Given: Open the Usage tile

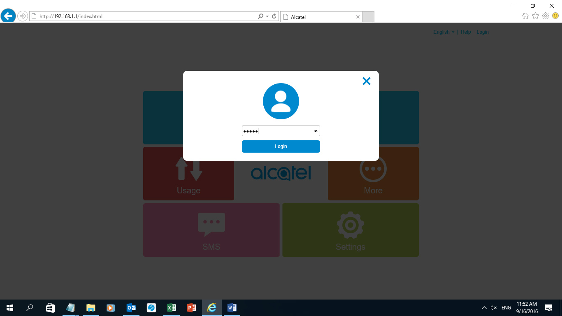Looking at the screenshot, I should tap(188, 174).
